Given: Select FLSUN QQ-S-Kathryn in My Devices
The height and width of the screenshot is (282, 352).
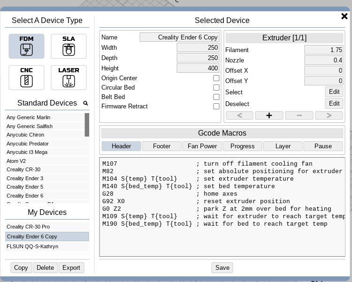Looking at the screenshot, I should (47, 246).
